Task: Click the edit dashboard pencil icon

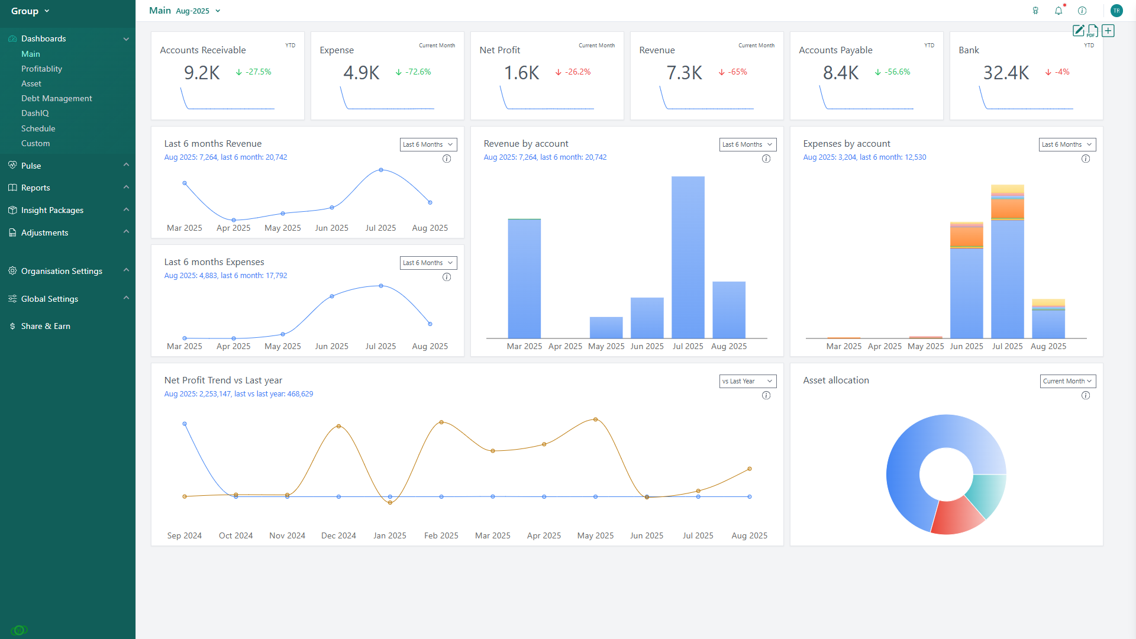Action: point(1078,31)
